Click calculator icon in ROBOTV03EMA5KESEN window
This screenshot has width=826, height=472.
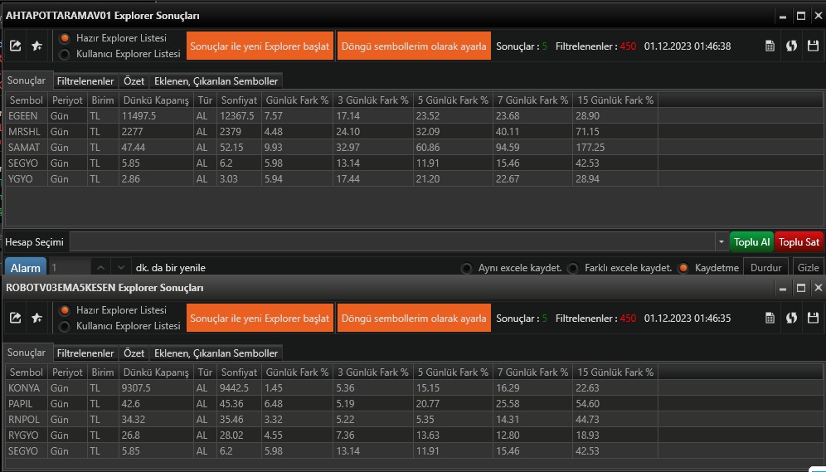tap(770, 318)
